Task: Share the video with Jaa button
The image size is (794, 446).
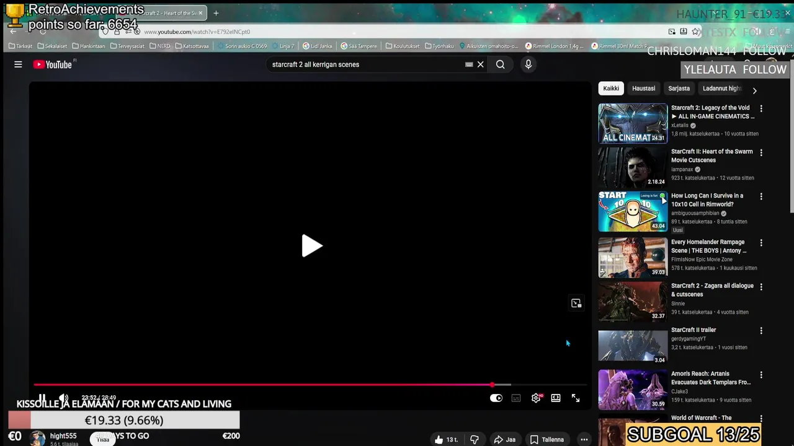Action: (504, 440)
